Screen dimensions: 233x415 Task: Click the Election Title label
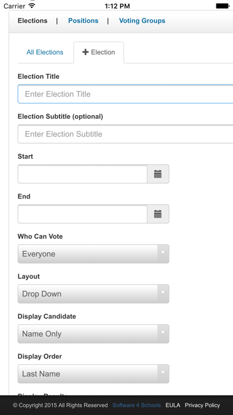pyautogui.click(x=39, y=76)
